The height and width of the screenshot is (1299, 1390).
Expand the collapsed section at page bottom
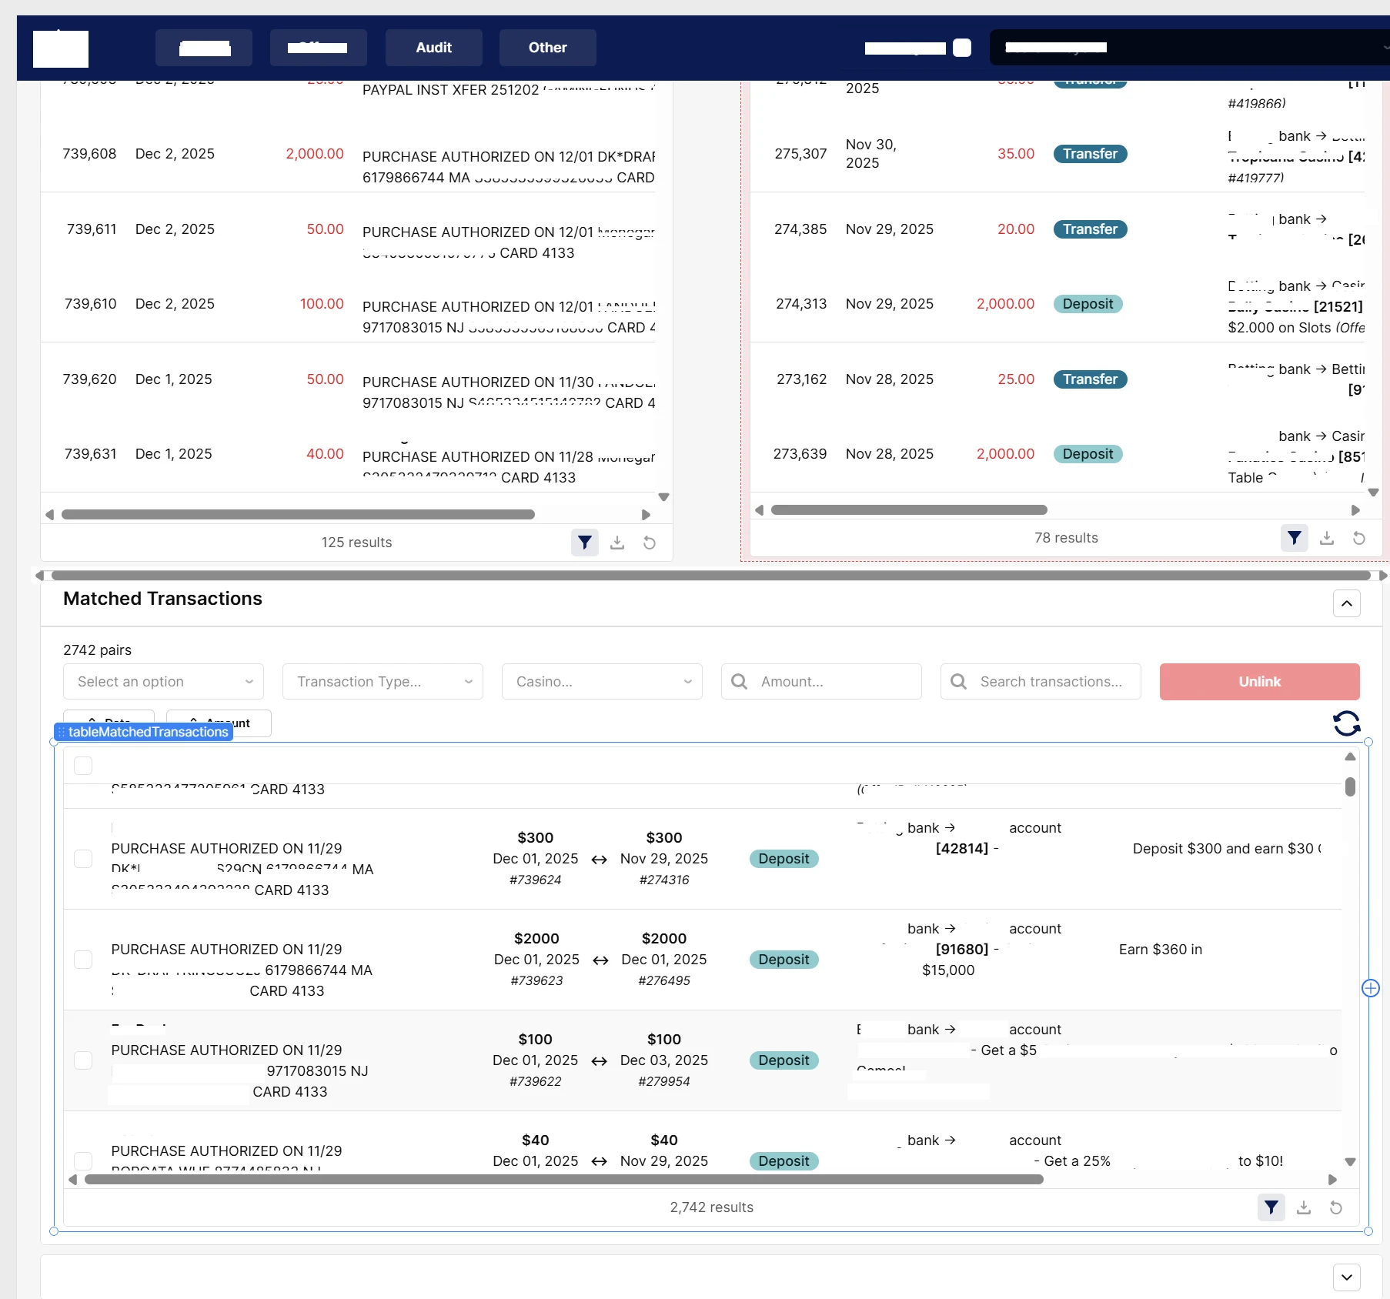tap(1347, 1277)
